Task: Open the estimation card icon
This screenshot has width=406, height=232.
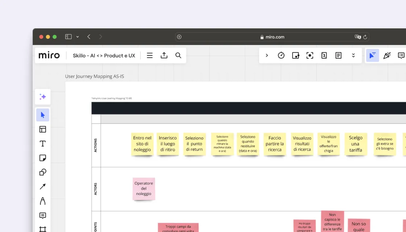Action: (324, 55)
